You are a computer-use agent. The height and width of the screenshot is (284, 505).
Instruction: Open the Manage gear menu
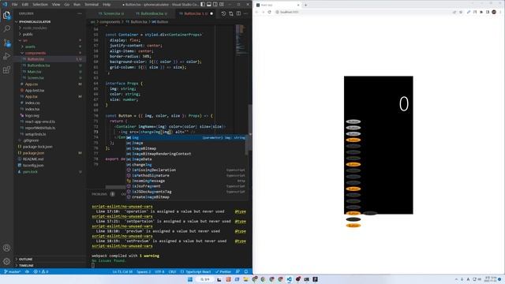[x=7, y=261]
